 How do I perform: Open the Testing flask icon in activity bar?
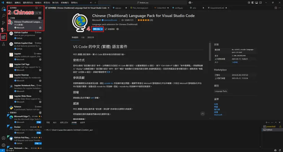(3, 44)
